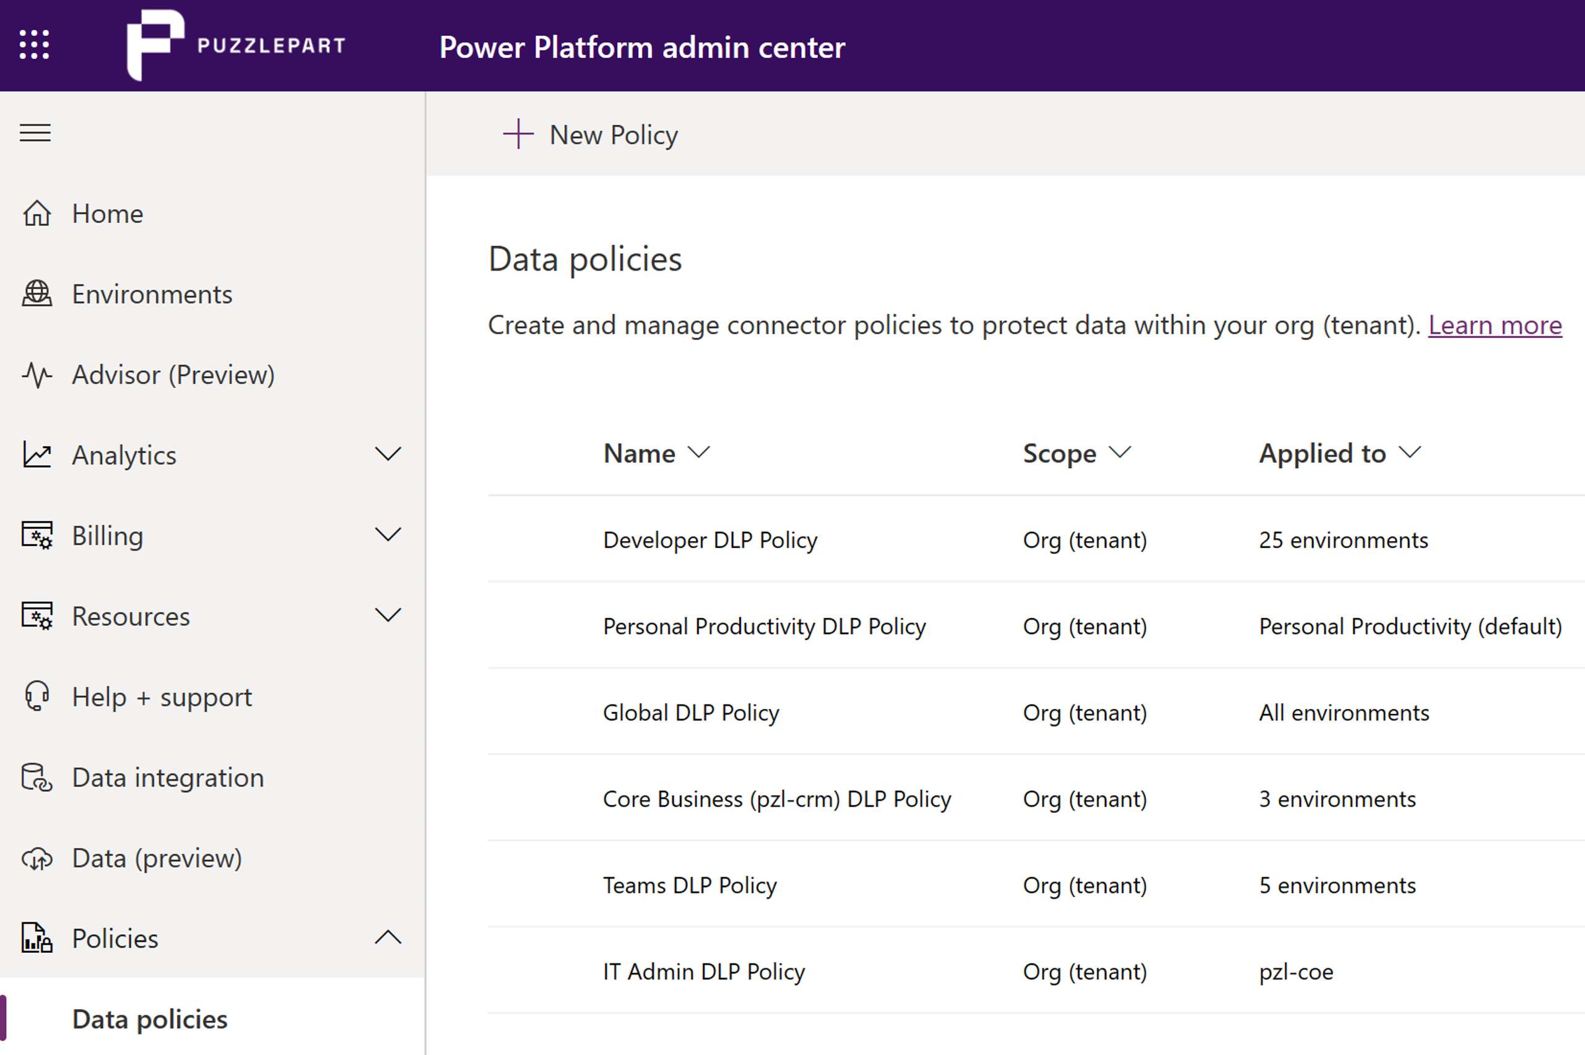Select the Global DLP Policy row

coord(690,713)
